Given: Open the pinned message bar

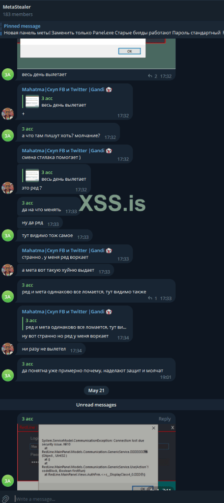Looking at the screenshot, I should (112, 29).
